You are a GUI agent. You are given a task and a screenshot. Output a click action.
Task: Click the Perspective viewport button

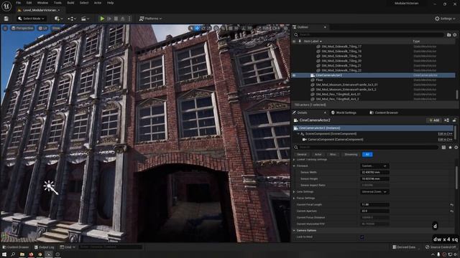(x=22, y=28)
